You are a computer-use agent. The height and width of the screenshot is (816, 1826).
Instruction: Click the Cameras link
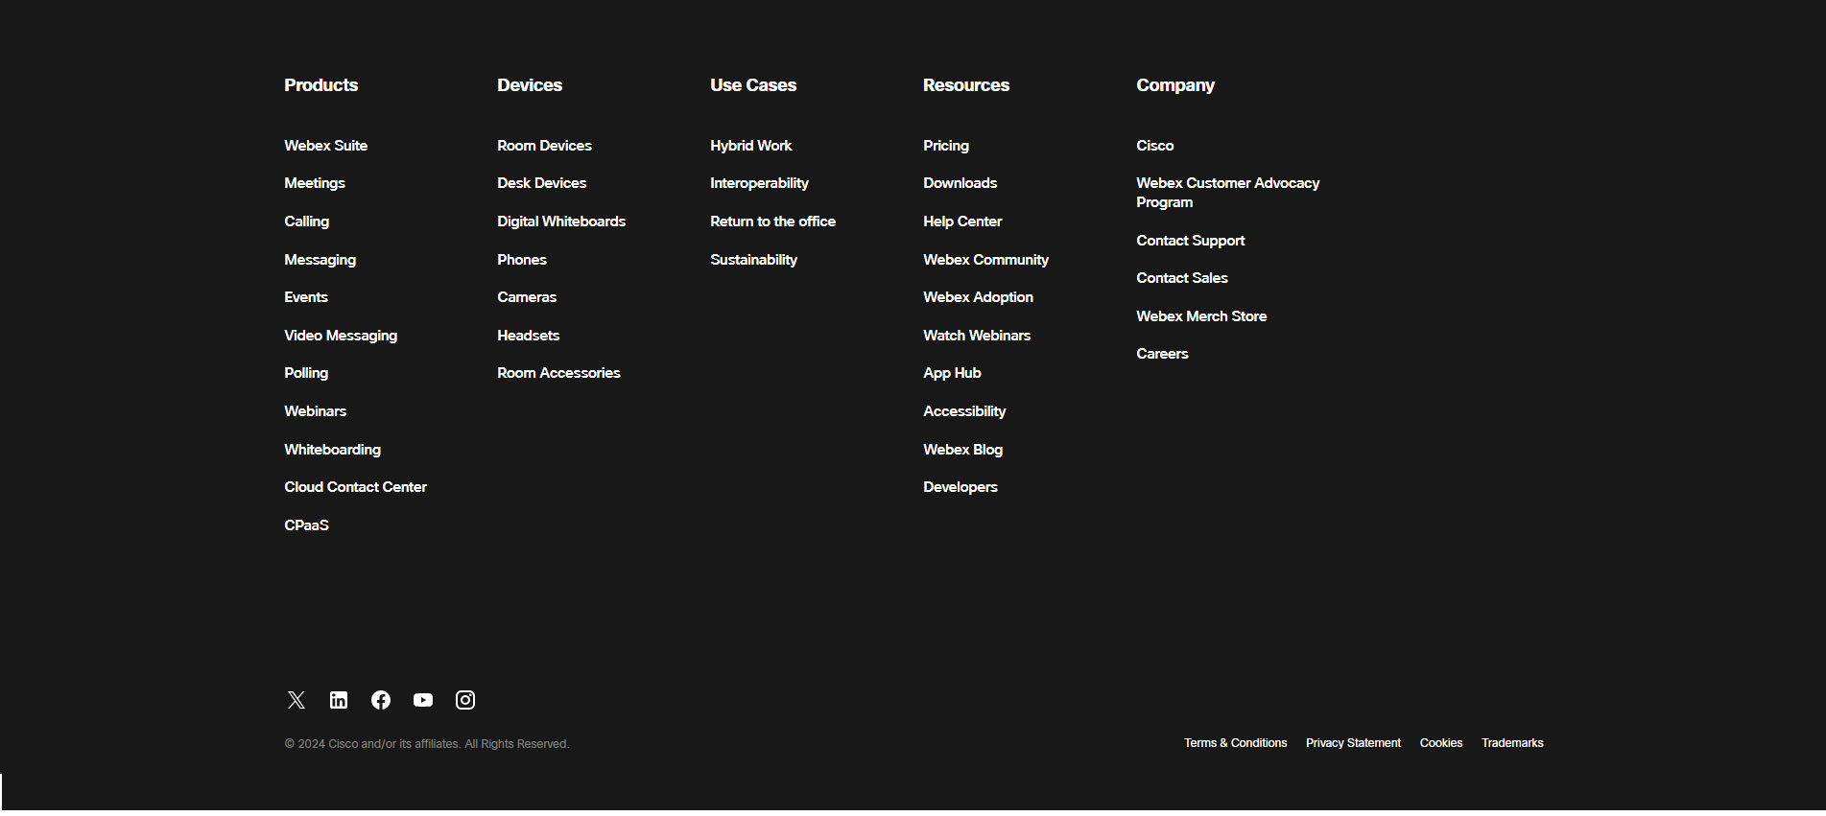(527, 297)
